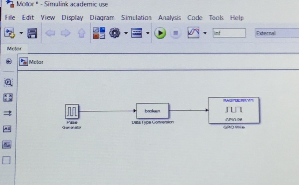This screenshot has height=185, width=299.
Task: Open the Model Explorer icon
Action: click(136, 33)
